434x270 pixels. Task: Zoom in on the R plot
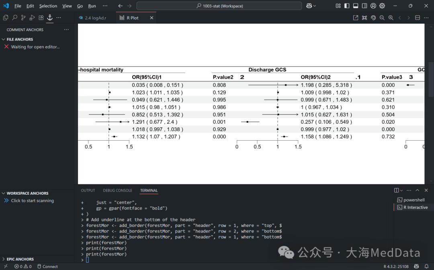(391, 18)
